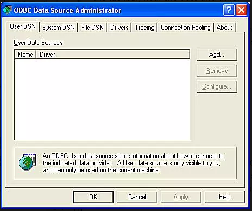Select the User DSN tab

coord(23,26)
